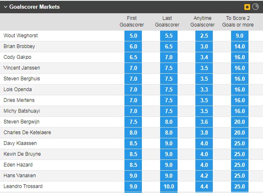This screenshot has width=263, height=193.
Task: Choose Eden Hazard 2 or more goals 25.0
Action: pyautogui.click(x=240, y=165)
